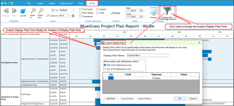Switch to the Home tab
This screenshot has width=234, height=106.
tap(40, 3)
